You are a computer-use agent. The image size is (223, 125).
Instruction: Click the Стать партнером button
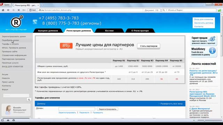coord(149,46)
